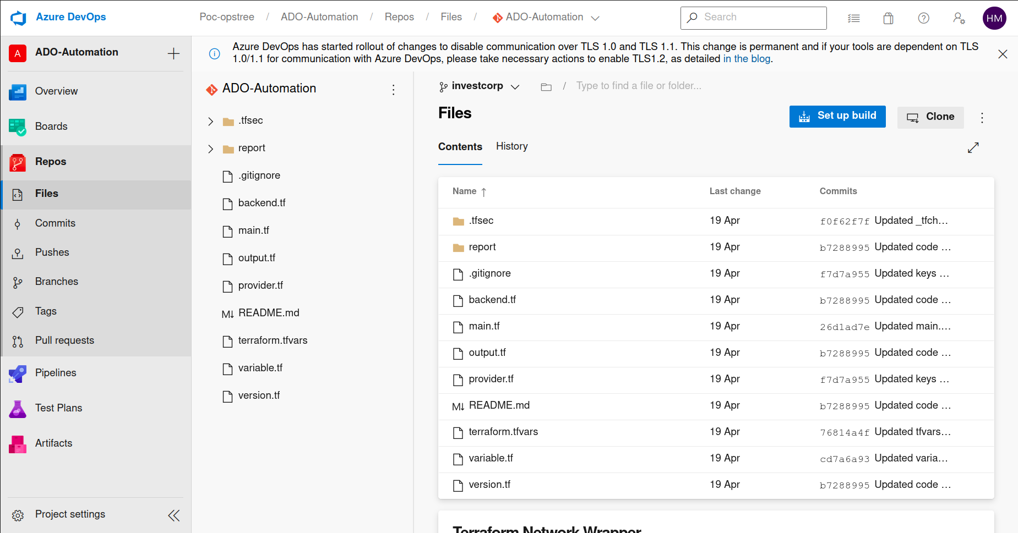Image resolution: width=1018 pixels, height=533 pixels.
Task: Open the 'in the blog' link
Action: coord(747,59)
